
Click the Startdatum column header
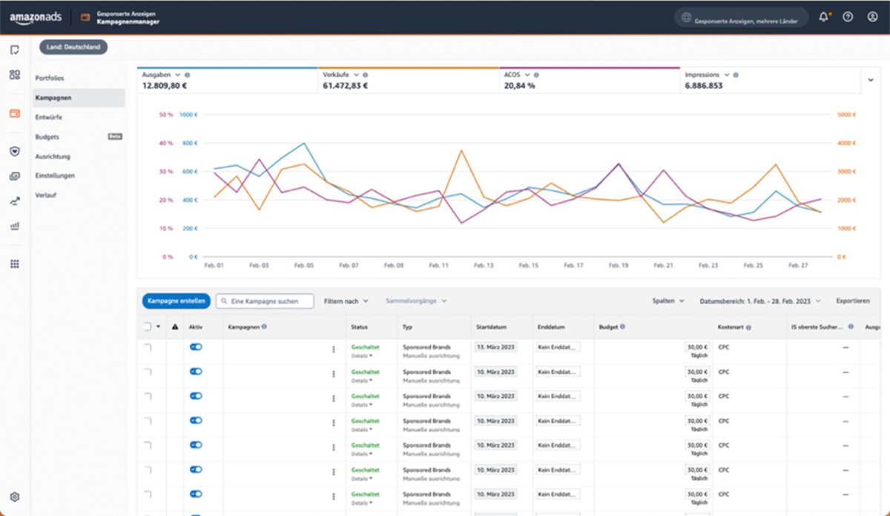489,326
